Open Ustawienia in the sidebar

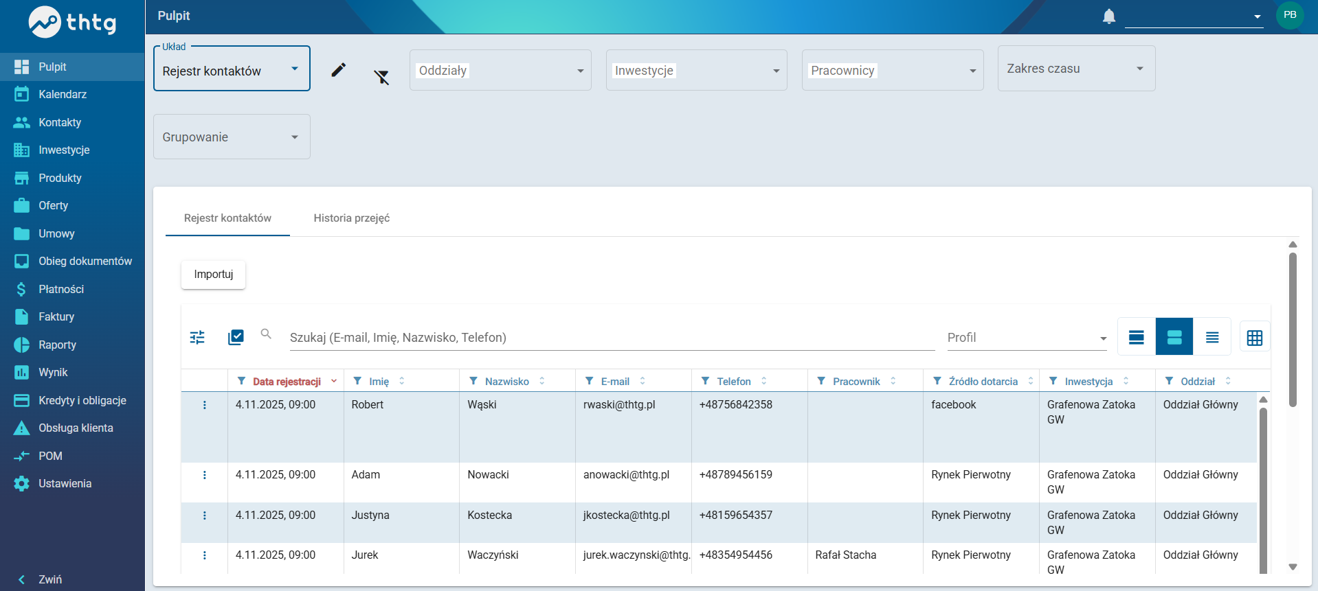[x=72, y=483]
